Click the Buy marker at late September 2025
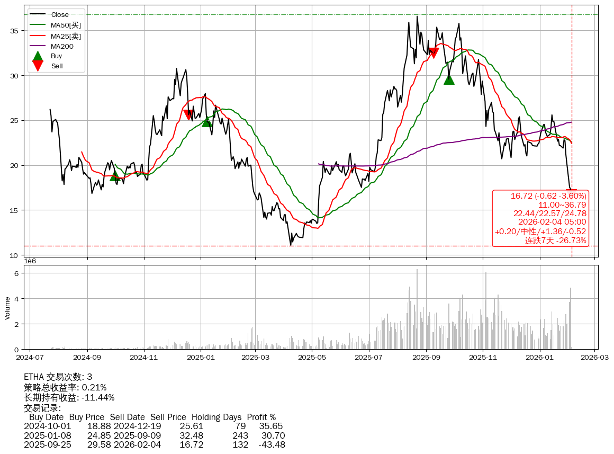Screen dimensions: 614x454 click(x=449, y=79)
